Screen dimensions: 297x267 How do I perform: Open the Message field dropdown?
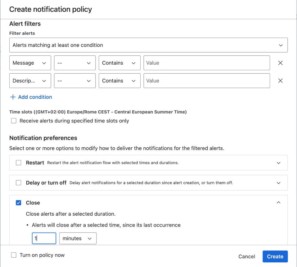coord(30,63)
